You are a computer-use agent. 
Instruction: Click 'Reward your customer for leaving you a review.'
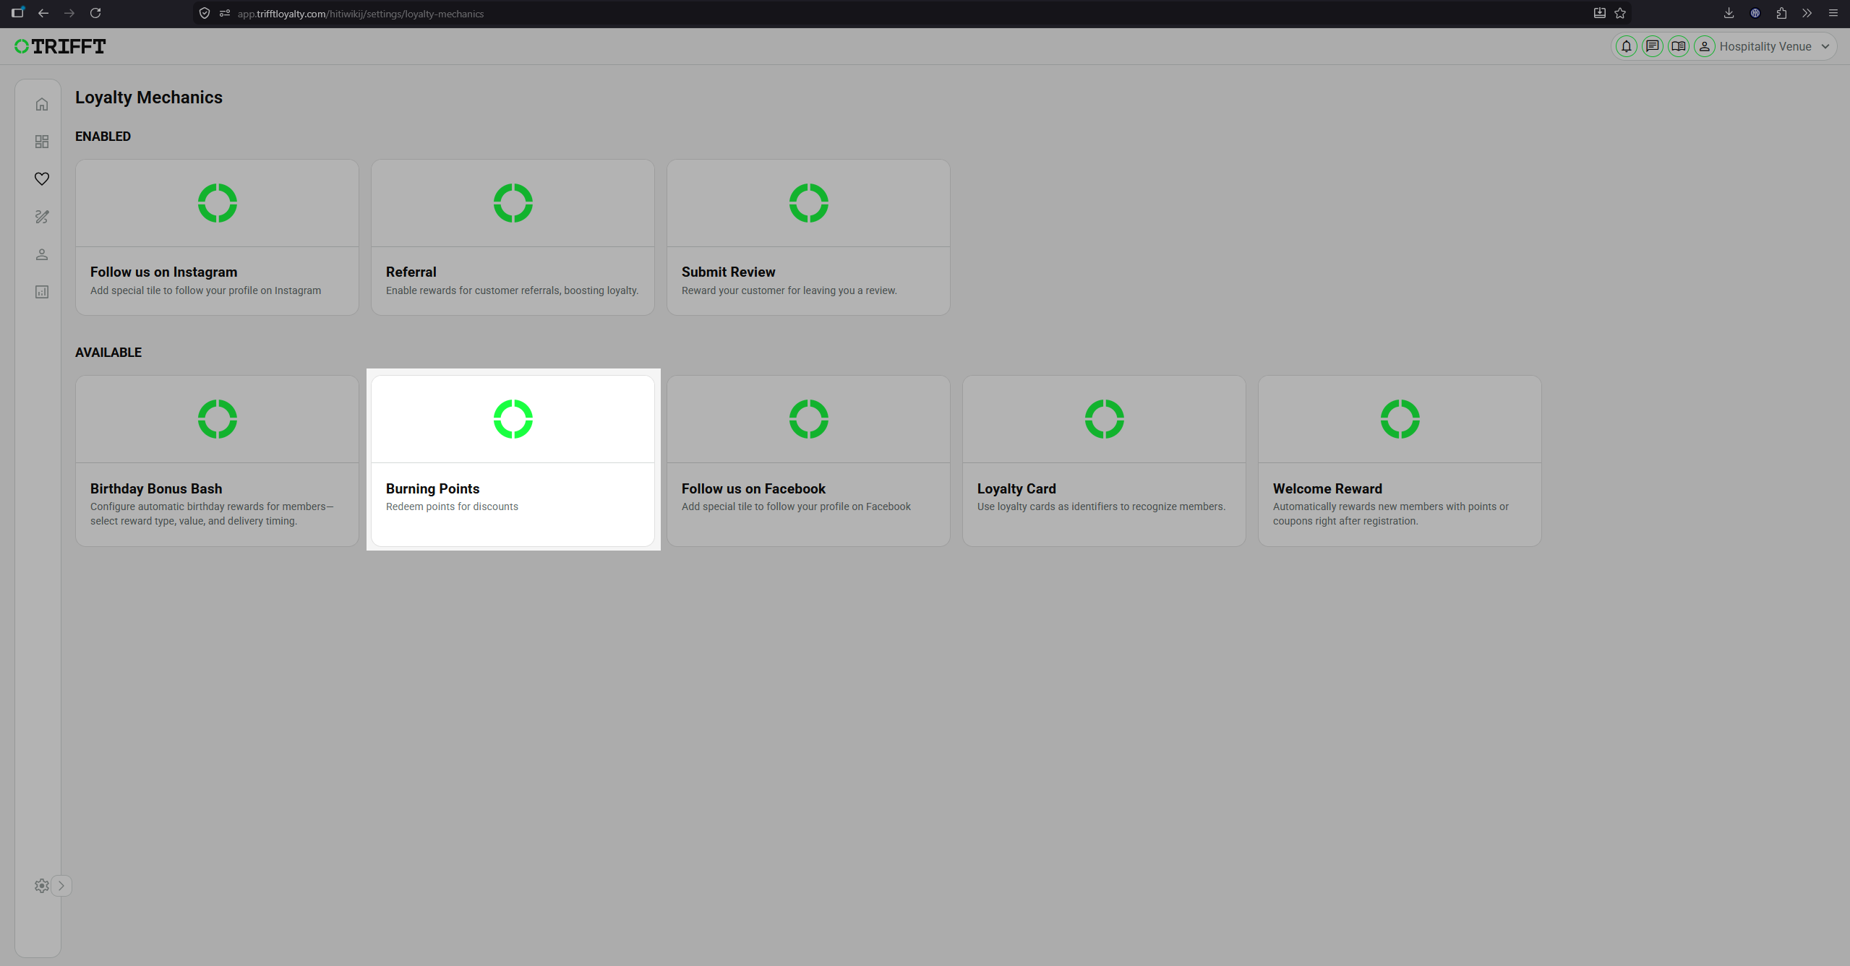tap(789, 290)
